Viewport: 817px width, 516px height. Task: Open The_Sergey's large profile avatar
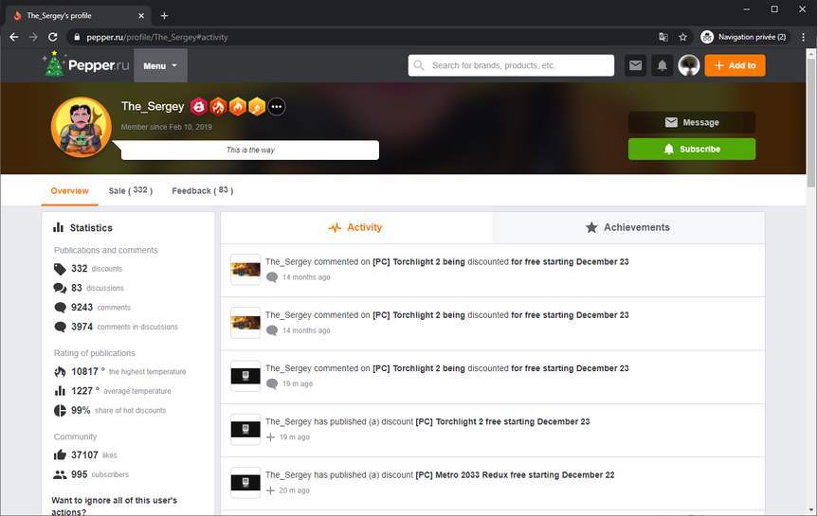[x=82, y=127]
